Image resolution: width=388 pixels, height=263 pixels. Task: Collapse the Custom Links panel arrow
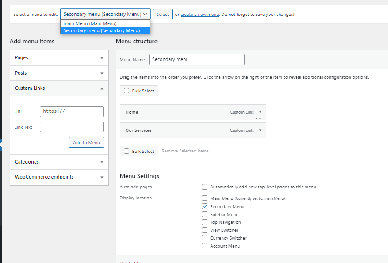[x=102, y=88]
